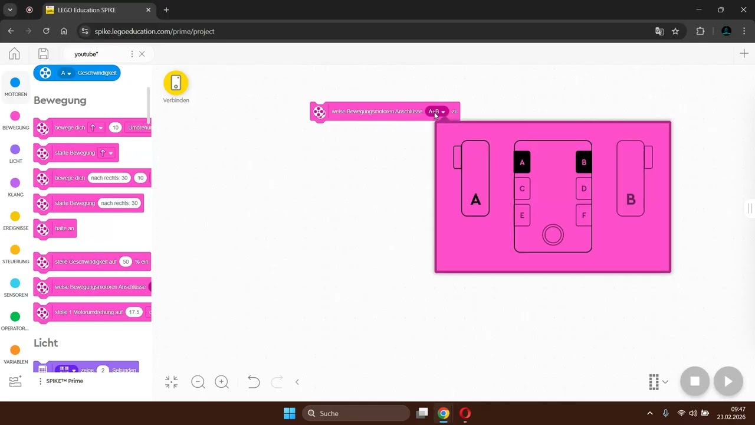Image resolution: width=755 pixels, height=425 pixels.
Task: Save the project with the disk icon
Action: tap(43, 54)
